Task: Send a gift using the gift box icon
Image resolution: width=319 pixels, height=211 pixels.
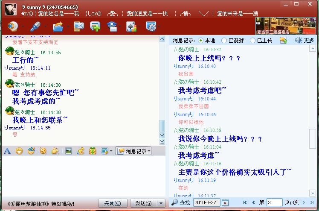Action: (92, 151)
